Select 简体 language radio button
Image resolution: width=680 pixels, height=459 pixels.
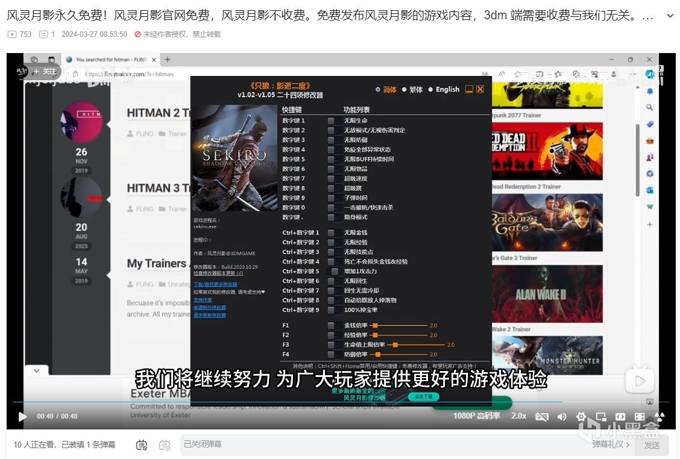[x=378, y=89]
